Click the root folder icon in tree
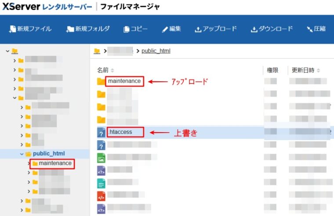The width and height of the screenshot is (334, 216). tap(15, 51)
